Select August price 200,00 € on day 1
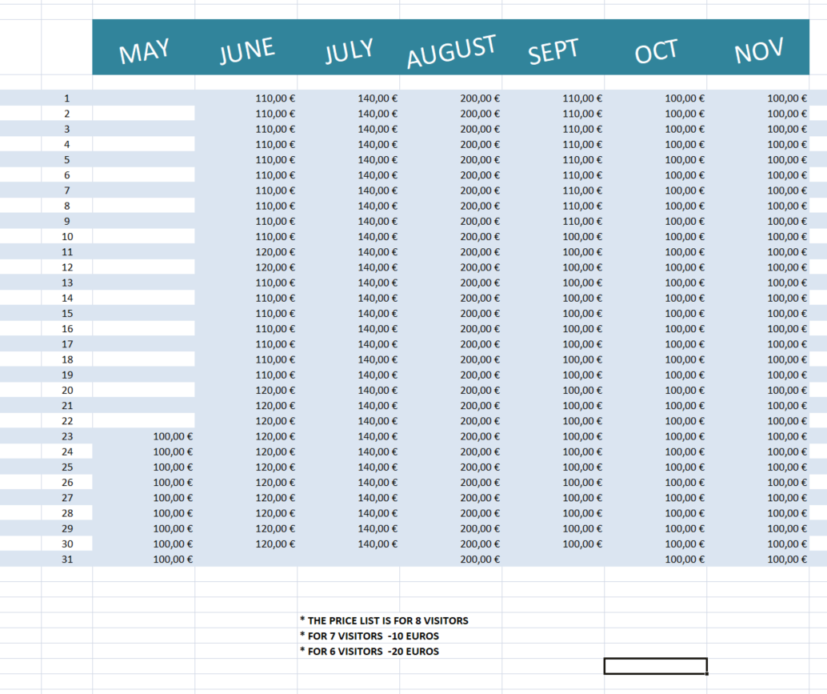 click(480, 98)
